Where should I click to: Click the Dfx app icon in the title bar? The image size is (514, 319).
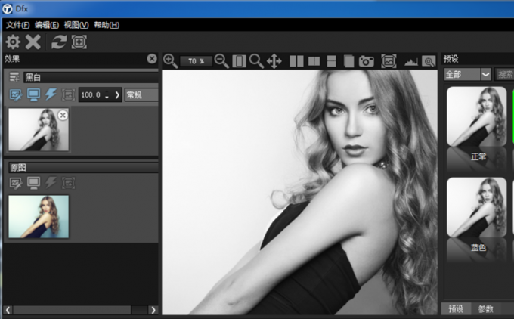coord(8,8)
